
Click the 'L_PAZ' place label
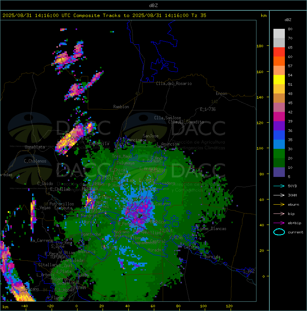(249, 271)
